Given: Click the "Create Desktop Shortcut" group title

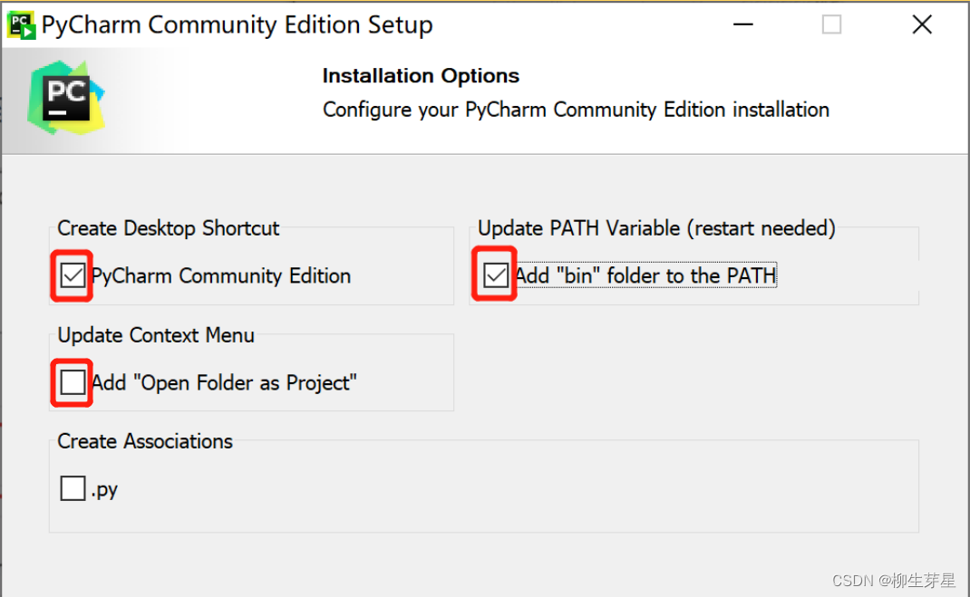Looking at the screenshot, I should click(169, 228).
